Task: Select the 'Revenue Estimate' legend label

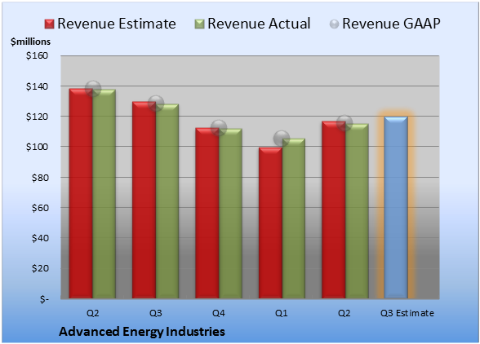Action: click(x=117, y=24)
